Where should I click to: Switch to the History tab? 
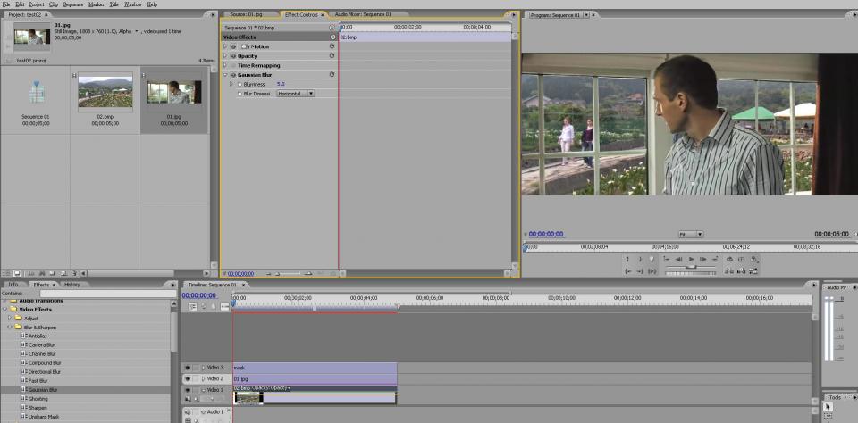tap(71, 285)
